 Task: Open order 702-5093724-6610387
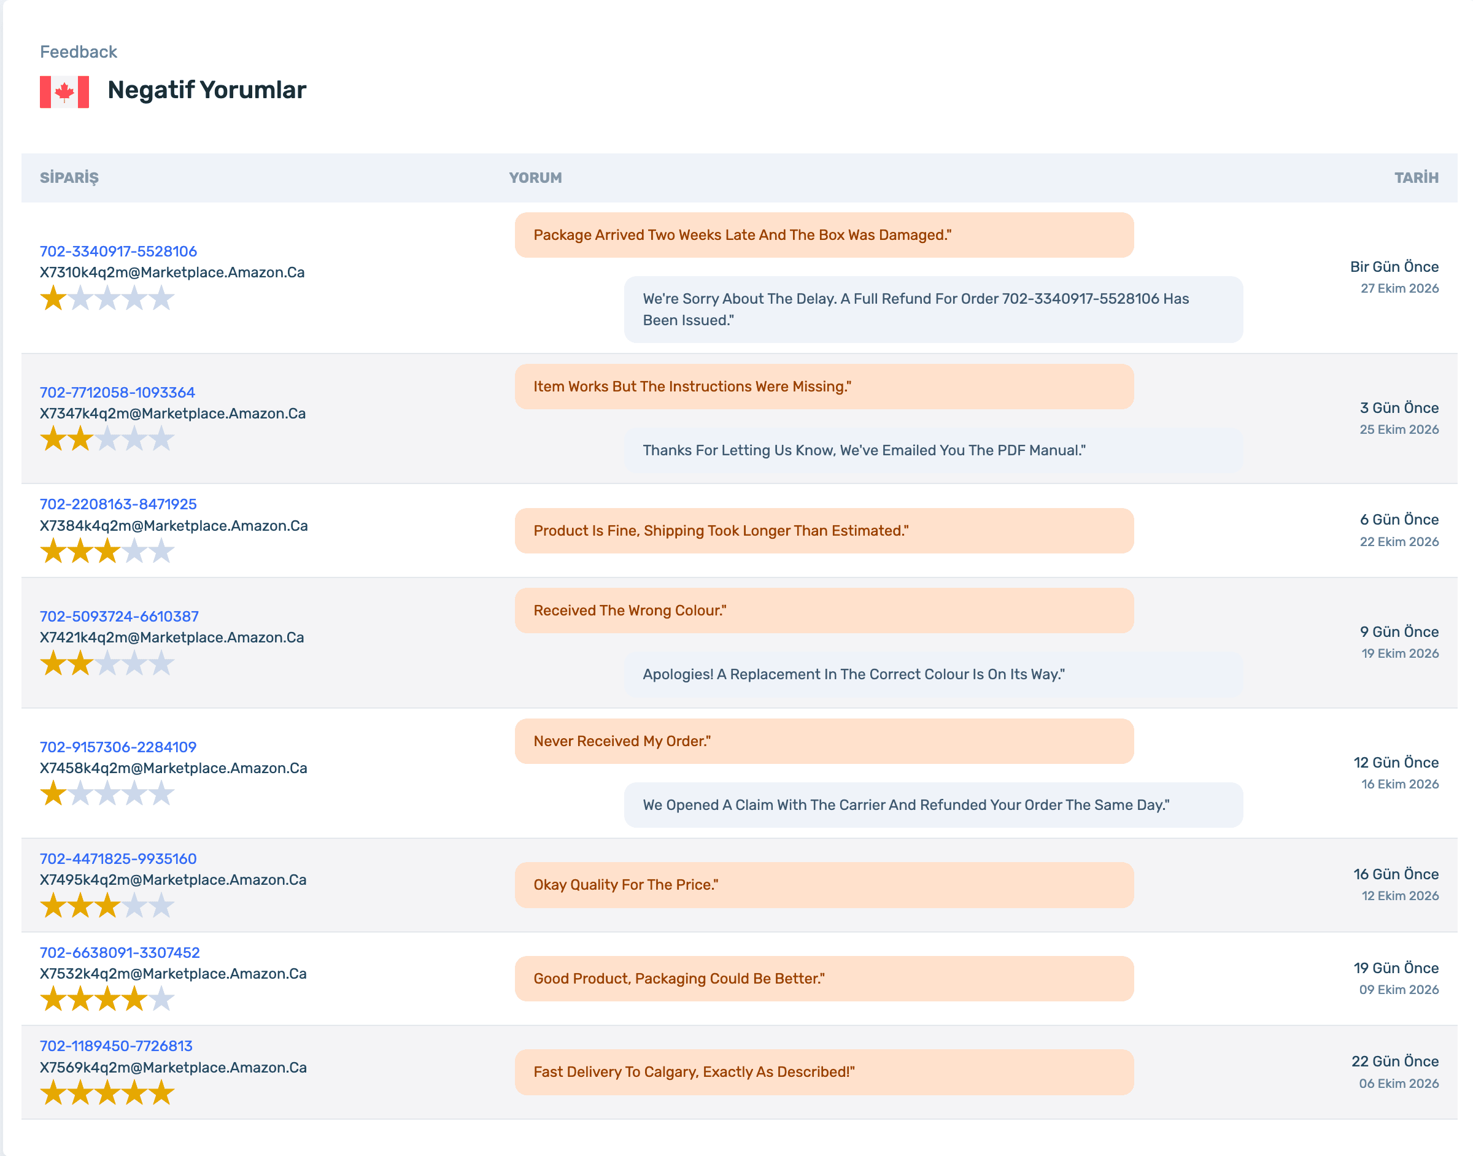[x=119, y=617]
